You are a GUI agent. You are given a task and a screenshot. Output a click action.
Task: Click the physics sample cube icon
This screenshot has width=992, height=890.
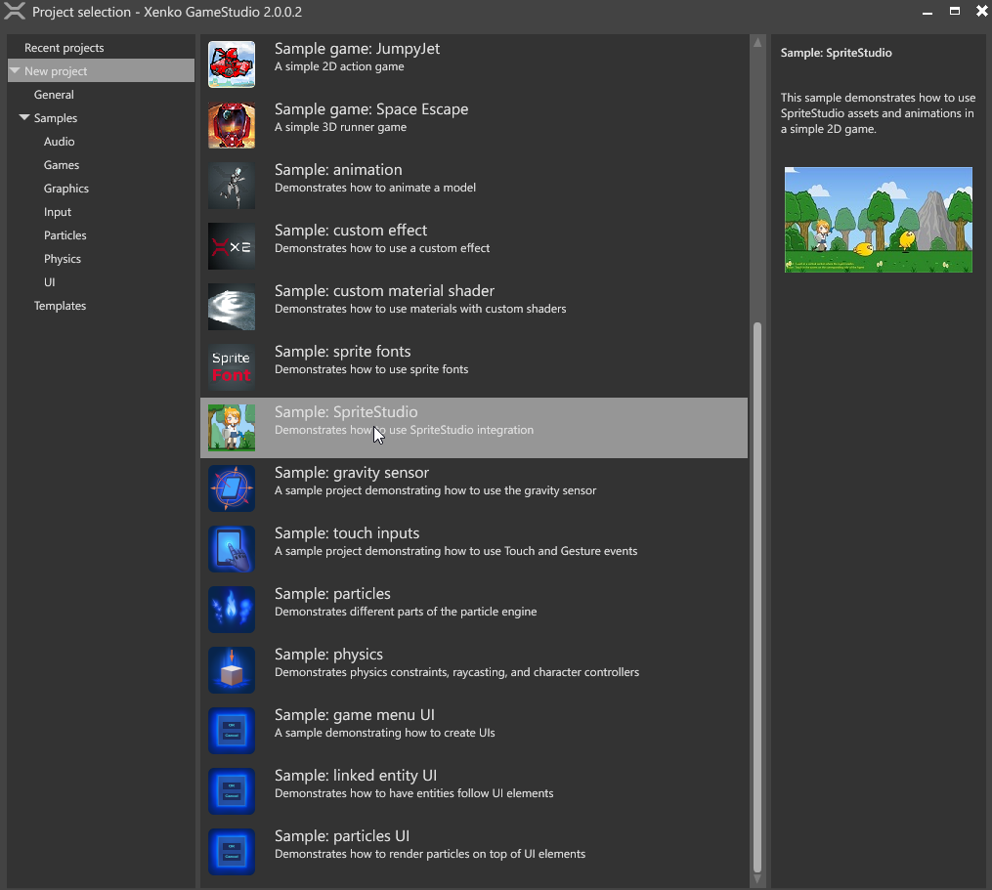click(232, 670)
